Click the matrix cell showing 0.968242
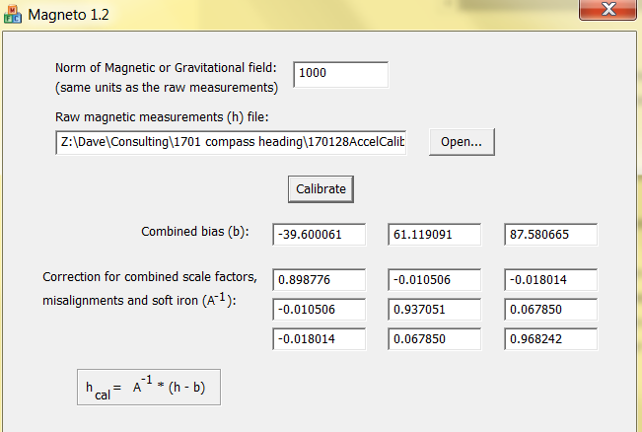 coord(551,339)
